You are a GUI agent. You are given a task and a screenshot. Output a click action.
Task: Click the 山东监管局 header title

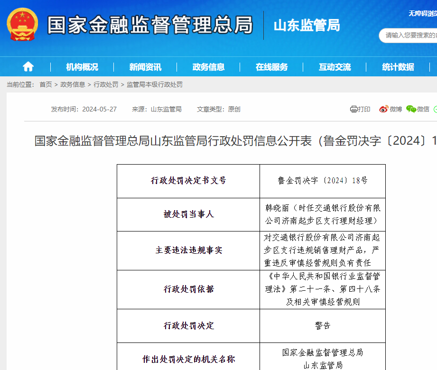[x=307, y=25]
